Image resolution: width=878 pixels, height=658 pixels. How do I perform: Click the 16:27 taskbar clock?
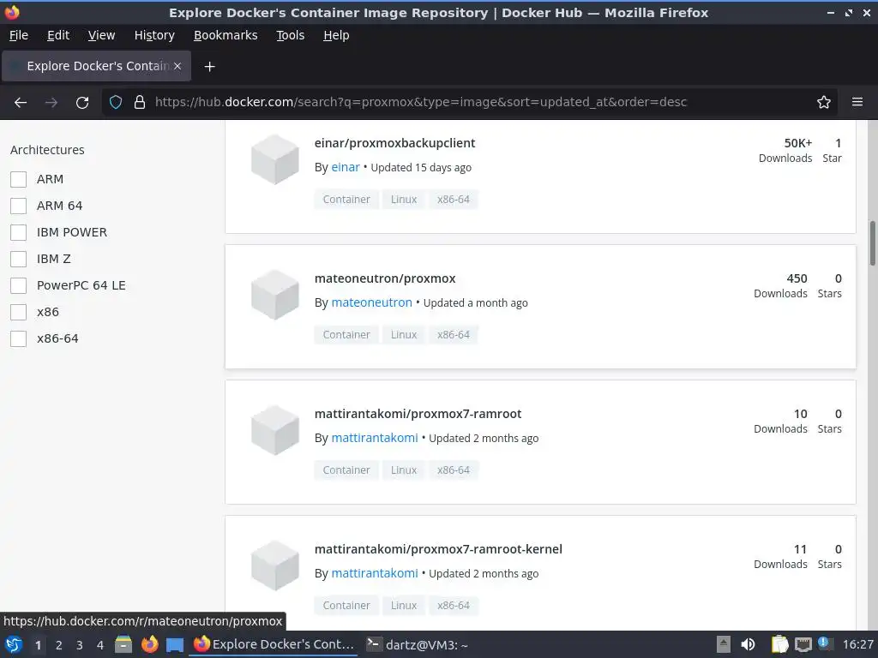pos(857,644)
